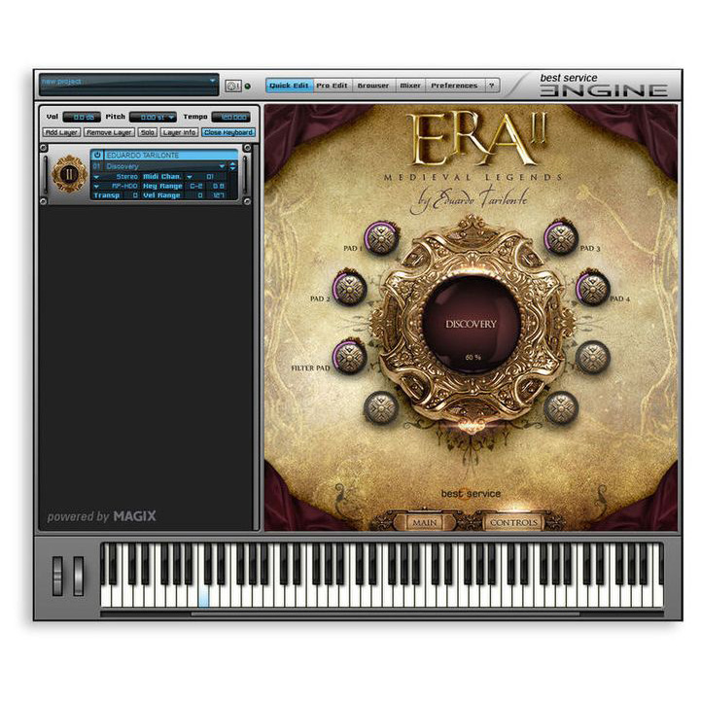
Task: Click the CONTROLS page button
Action: tap(513, 522)
